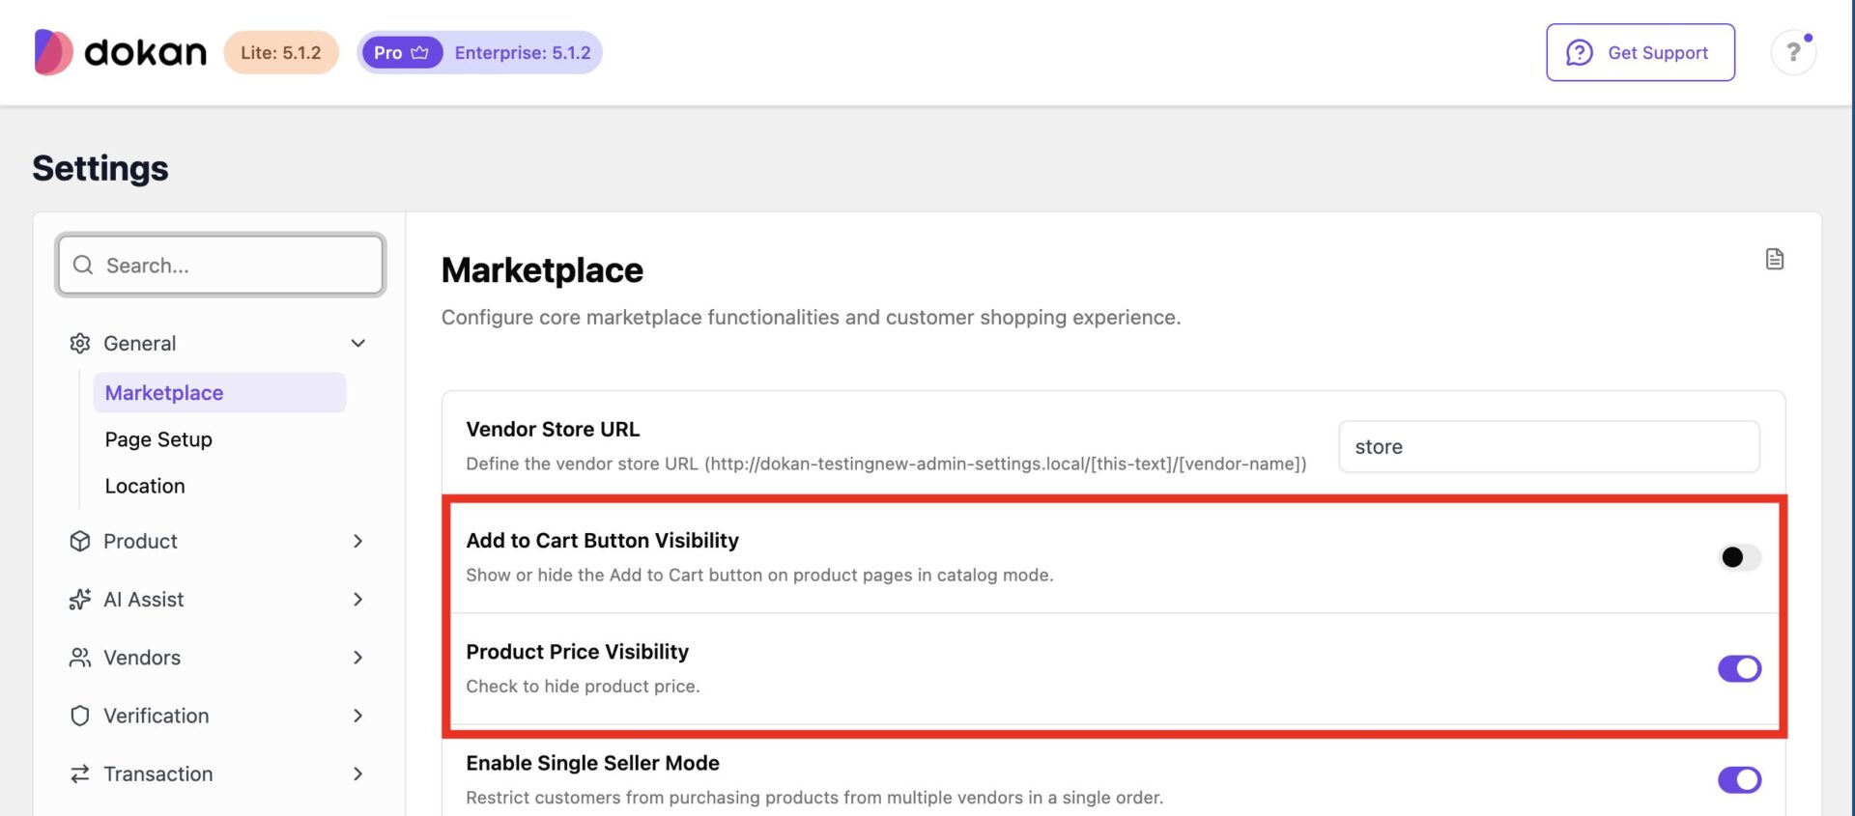Click the Settings page heading
Screen dimensions: 1855x816
(100, 168)
